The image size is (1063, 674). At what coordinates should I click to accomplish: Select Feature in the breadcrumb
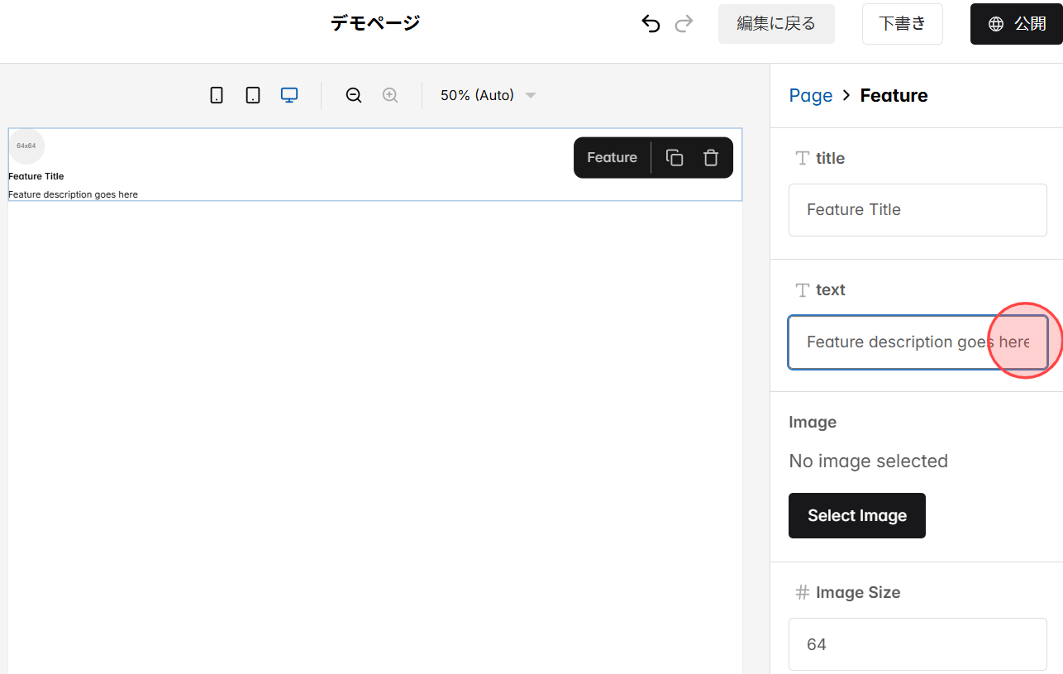(894, 95)
